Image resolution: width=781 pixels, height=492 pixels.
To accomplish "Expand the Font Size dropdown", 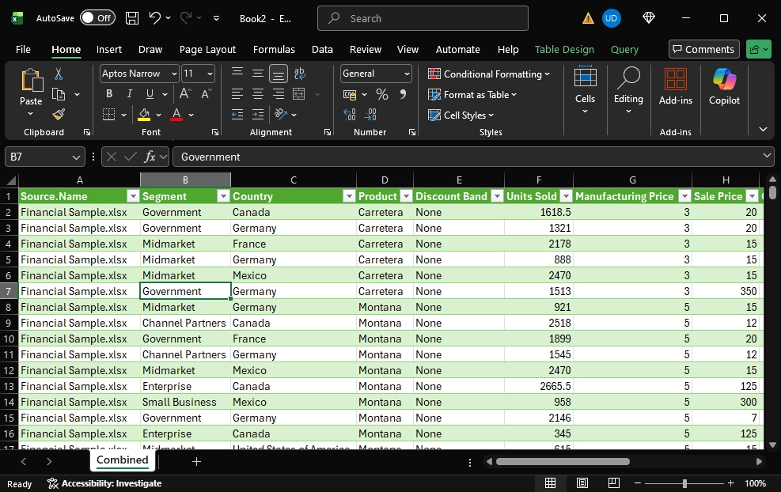I will coord(209,74).
